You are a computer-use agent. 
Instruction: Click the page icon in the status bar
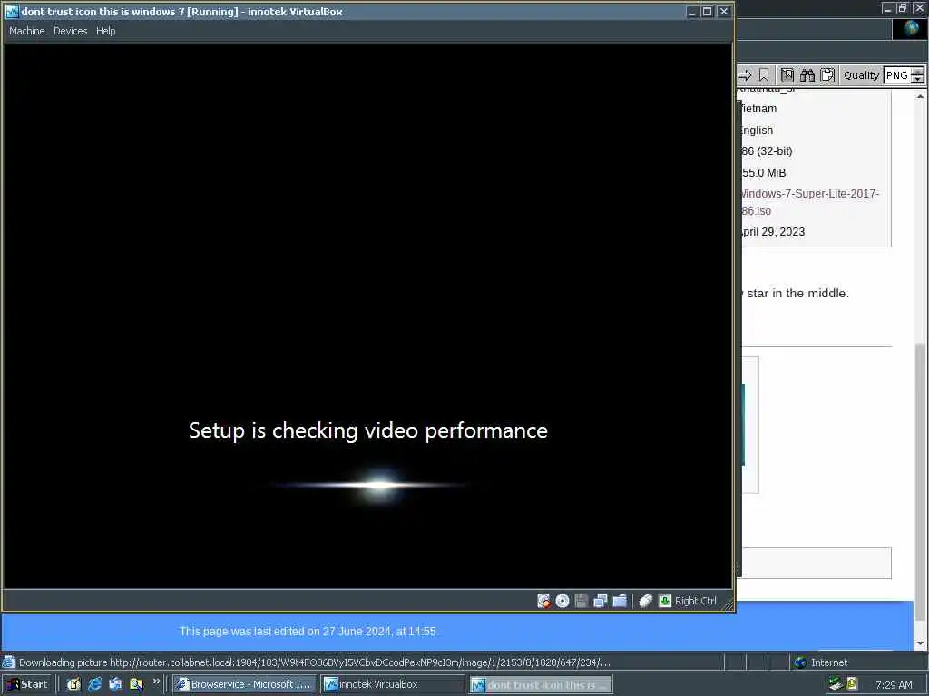tap(8, 662)
